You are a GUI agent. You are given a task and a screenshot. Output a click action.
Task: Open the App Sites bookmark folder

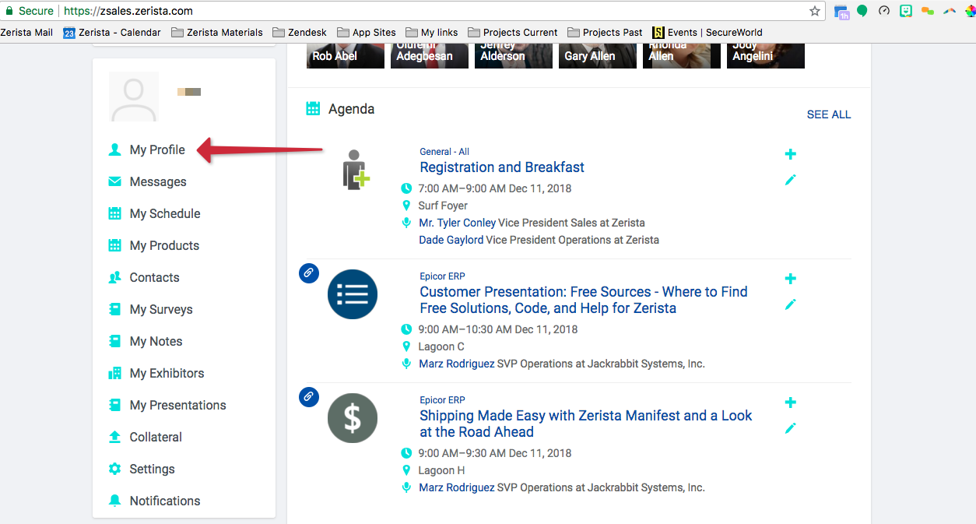(x=366, y=33)
